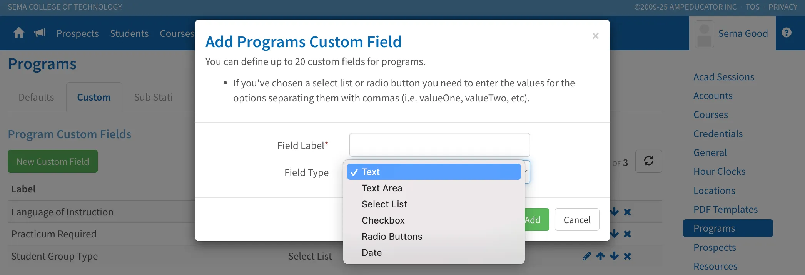Move Student Group Type up
805x275 pixels.
coord(601,256)
